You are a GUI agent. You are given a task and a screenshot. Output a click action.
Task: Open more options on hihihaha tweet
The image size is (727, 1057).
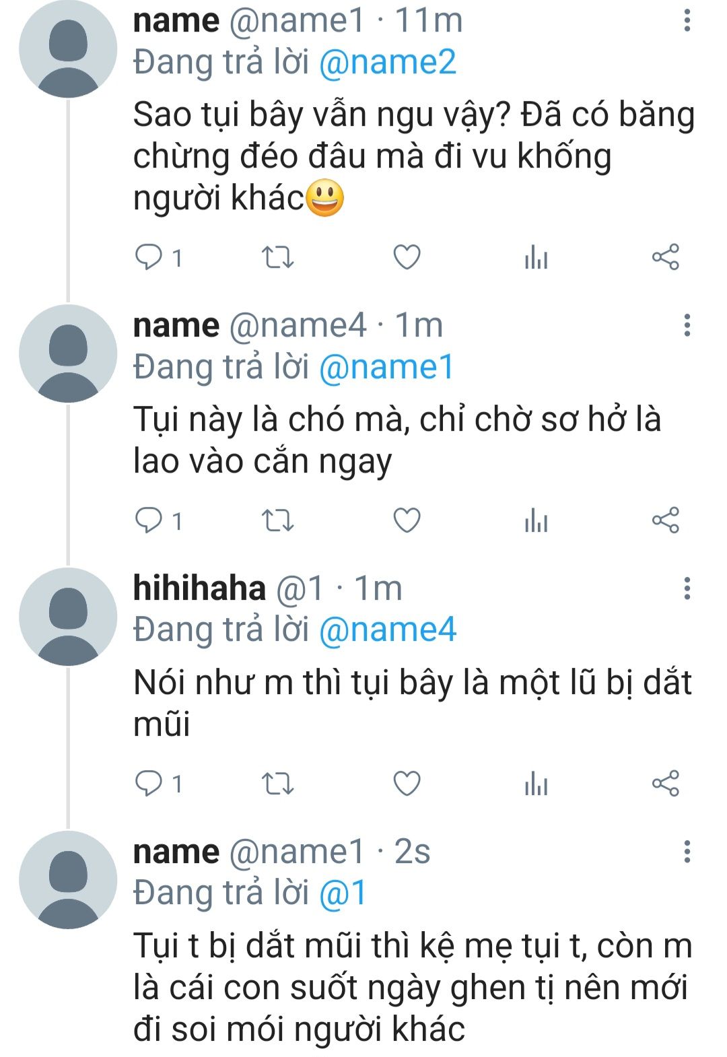(x=687, y=588)
